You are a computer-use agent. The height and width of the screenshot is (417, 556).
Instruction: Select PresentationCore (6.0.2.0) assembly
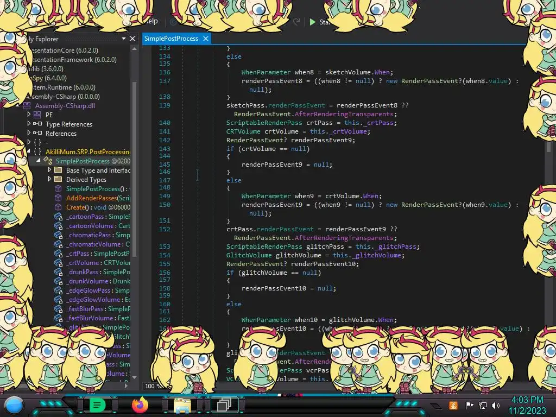pos(65,50)
